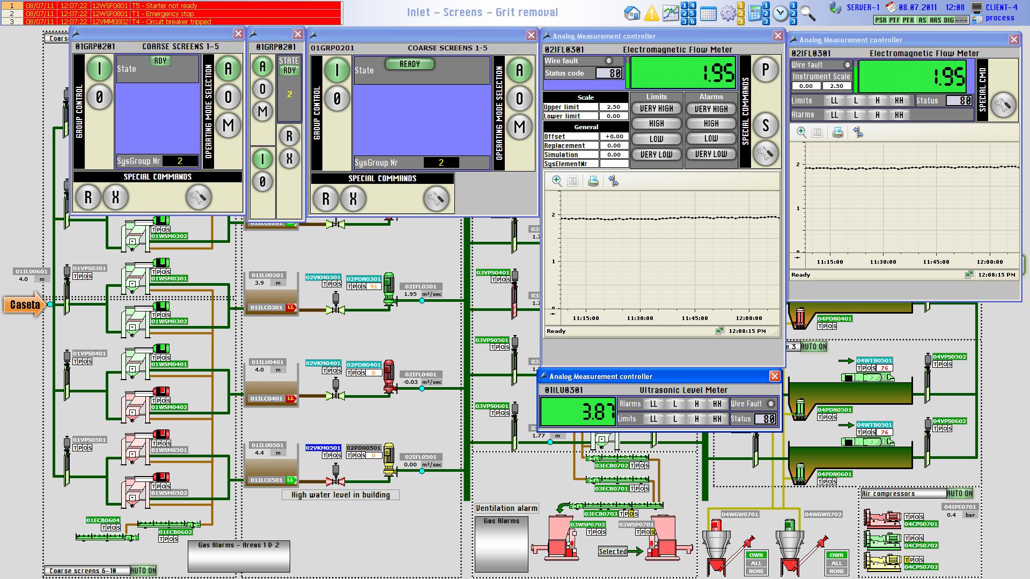Open wrench settings in COARSE SCREENS left panel
Screen dimensions: 1030x579
click(198, 197)
